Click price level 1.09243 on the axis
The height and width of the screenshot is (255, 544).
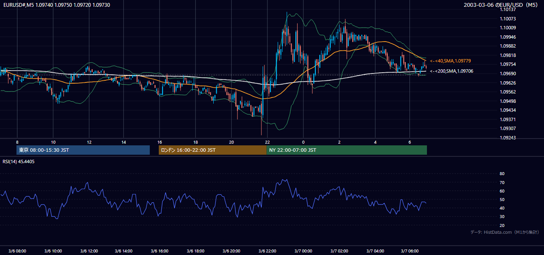(508, 138)
